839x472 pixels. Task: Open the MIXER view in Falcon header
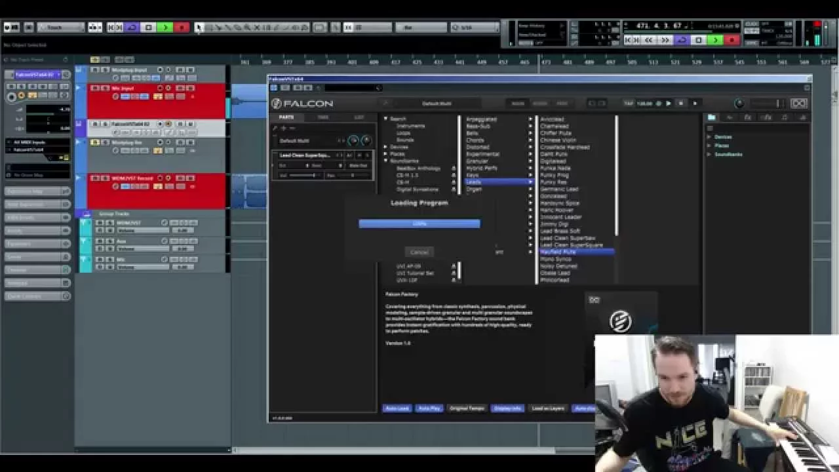pyautogui.click(x=540, y=104)
